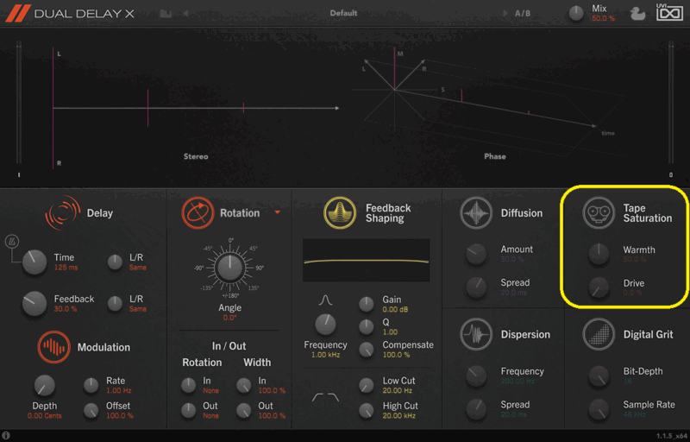Click the Compensate value 100.0 %
This screenshot has width=690, height=442.
click(x=396, y=355)
